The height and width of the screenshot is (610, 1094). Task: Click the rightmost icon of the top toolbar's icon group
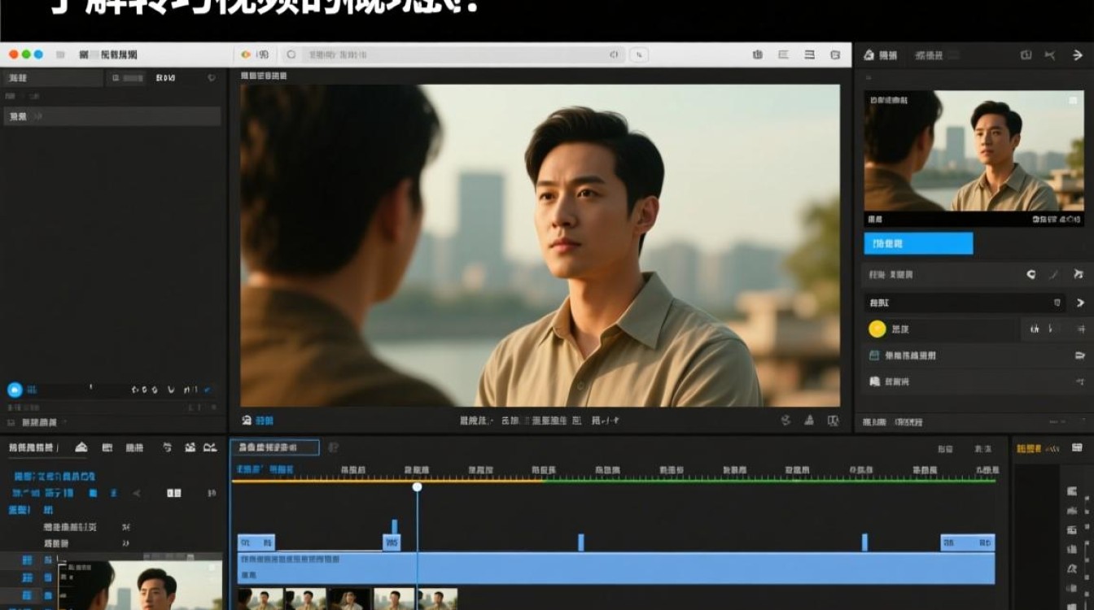point(834,54)
